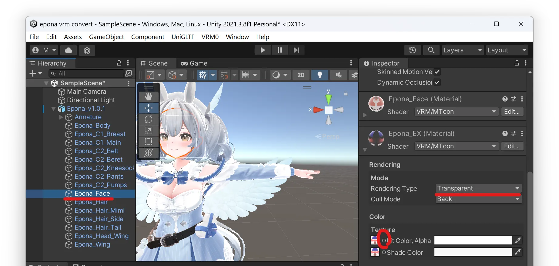Toggle 2D scene view mode
The height and width of the screenshot is (266, 559).
301,75
